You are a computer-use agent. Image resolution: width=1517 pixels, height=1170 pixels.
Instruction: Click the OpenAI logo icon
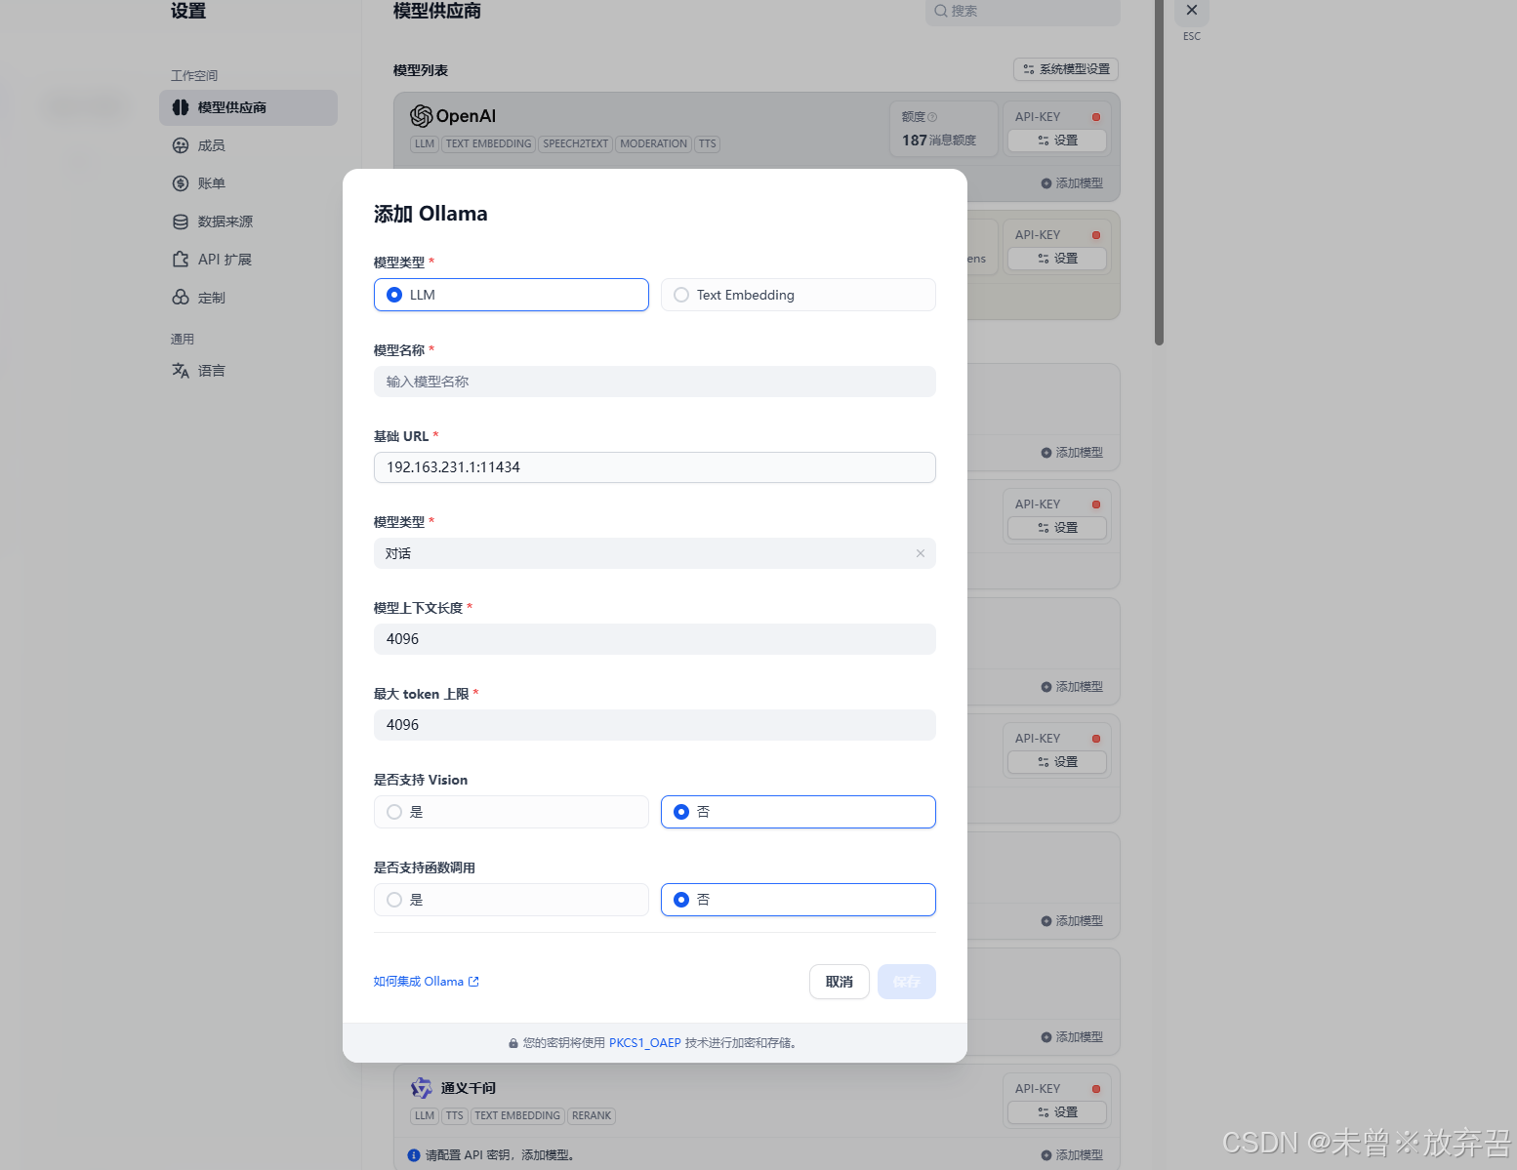click(x=421, y=116)
